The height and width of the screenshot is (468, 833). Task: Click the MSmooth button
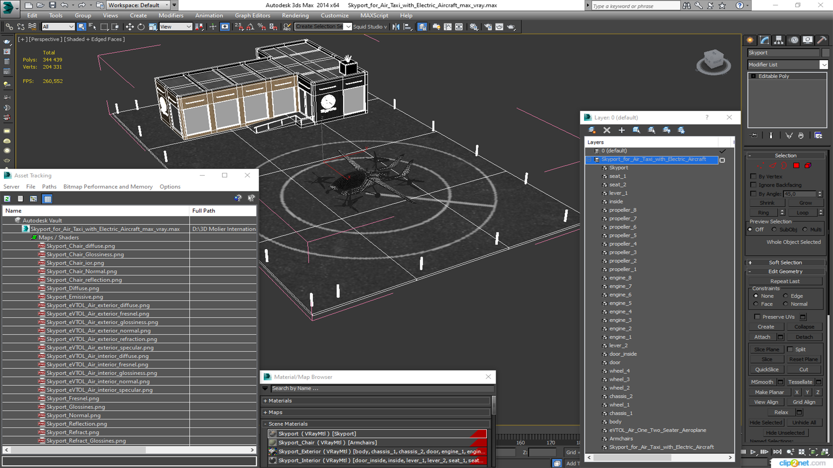click(x=762, y=382)
